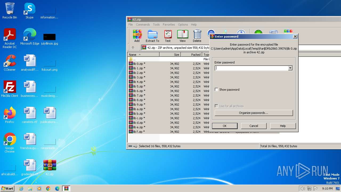The height and width of the screenshot is (192, 341).
Task: Select Acrobat Reader DC desktop icon
Action: click(x=10, y=38)
